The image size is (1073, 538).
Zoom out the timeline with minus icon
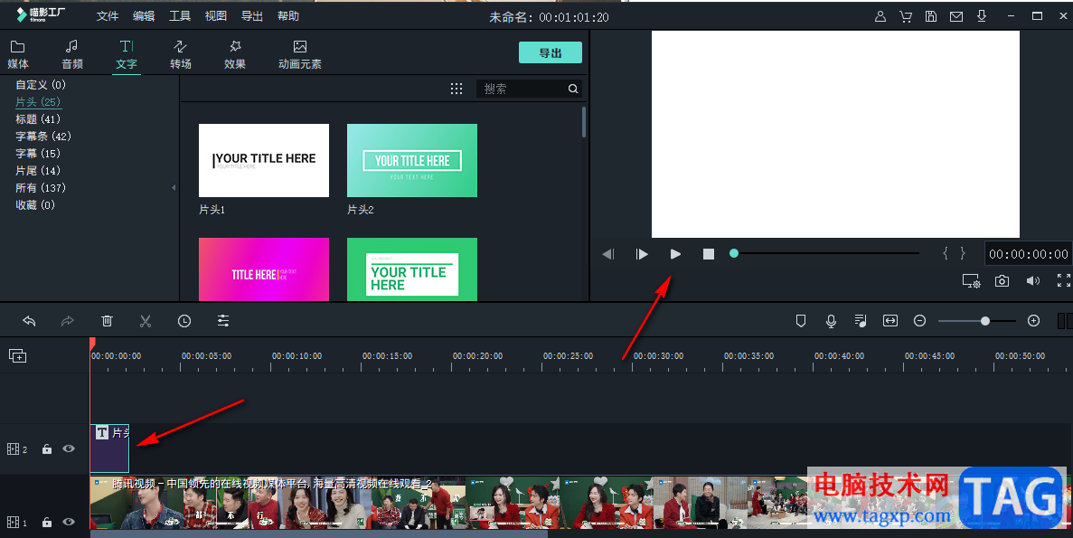919,320
